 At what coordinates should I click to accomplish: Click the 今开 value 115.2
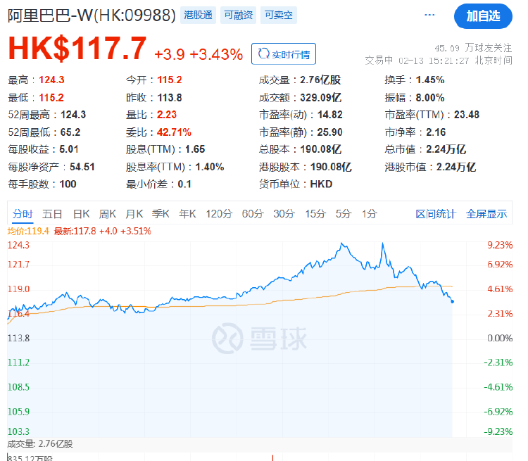coord(170,80)
